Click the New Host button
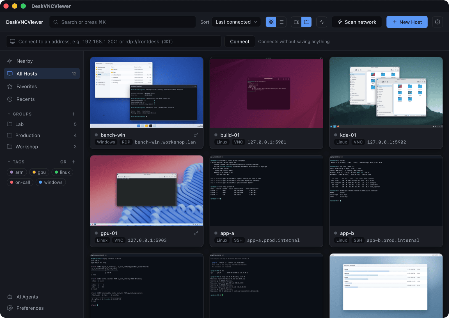 [407, 22]
